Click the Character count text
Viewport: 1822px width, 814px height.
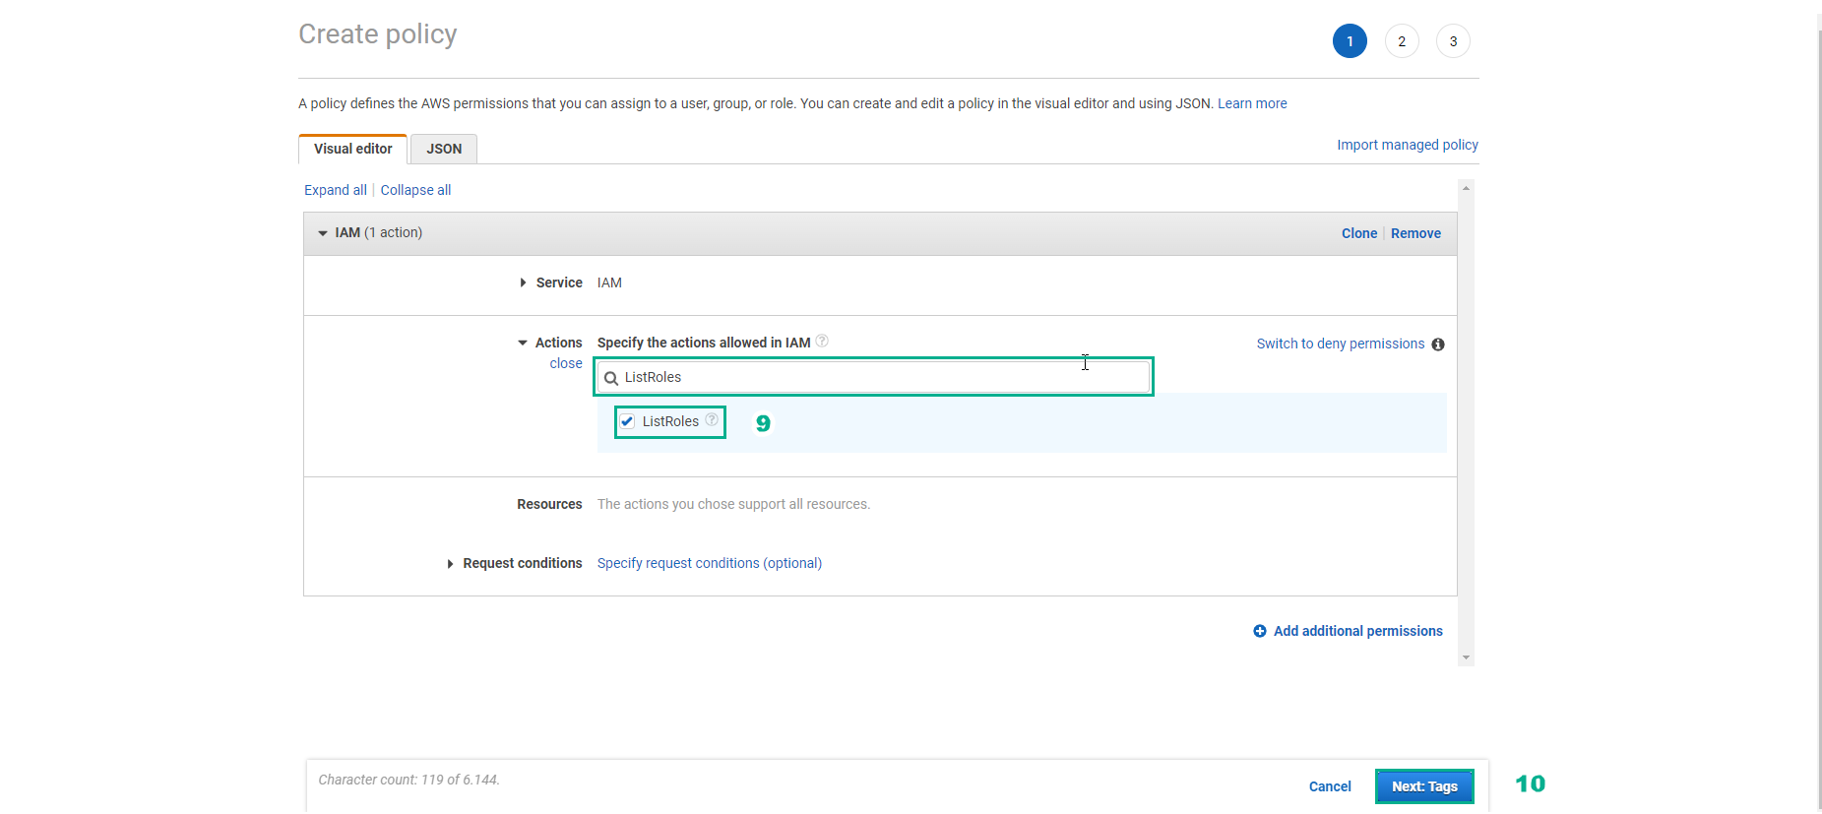[409, 780]
